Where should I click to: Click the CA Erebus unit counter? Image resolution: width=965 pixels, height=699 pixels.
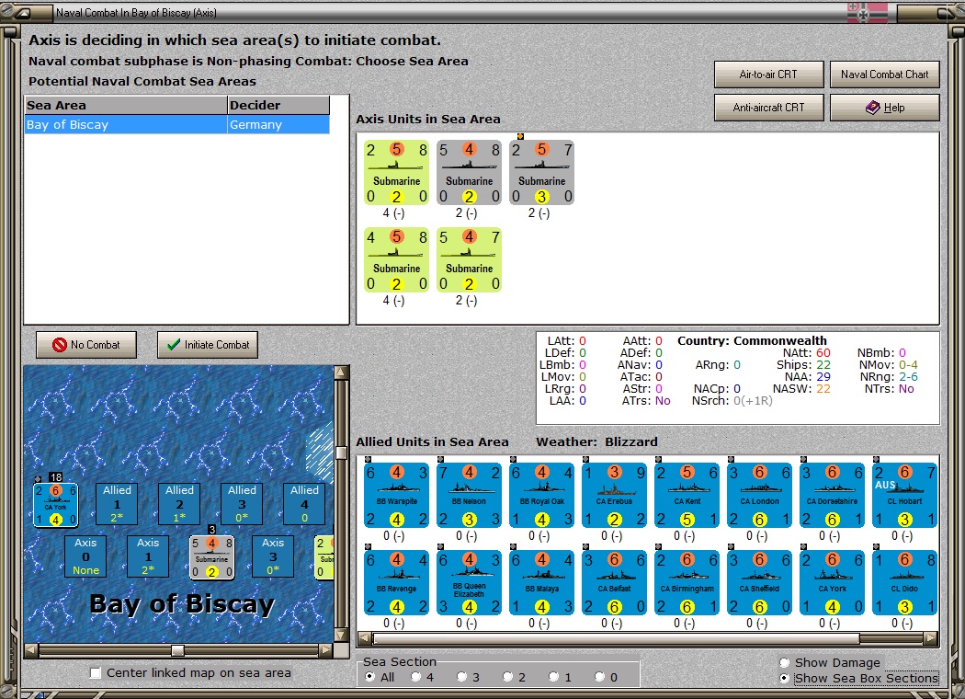tap(614, 496)
